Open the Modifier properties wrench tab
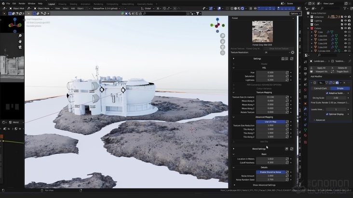 click(305, 109)
